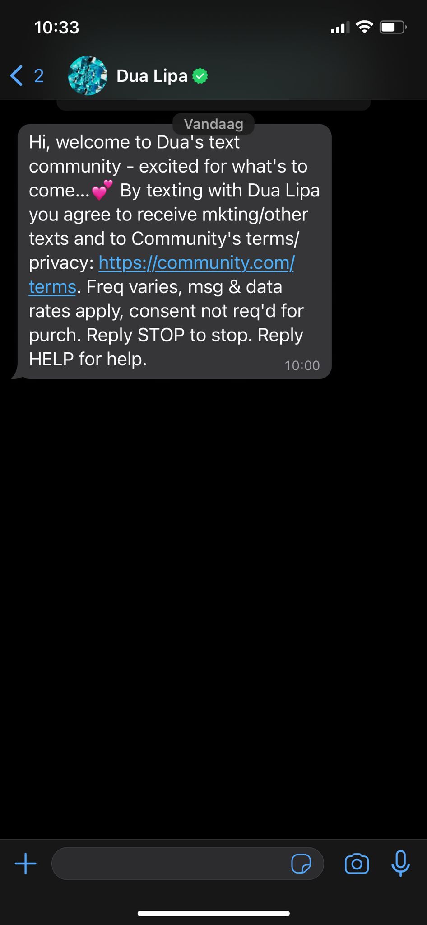The width and height of the screenshot is (427, 925).
Task: Open the community.com/terms link
Action: (x=196, y=263)
